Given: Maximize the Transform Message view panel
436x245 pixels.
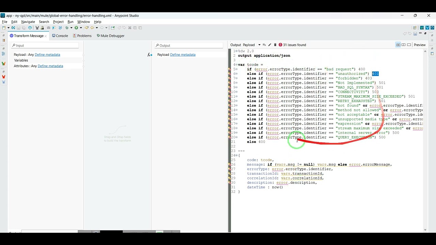Looking at the screenshot, I should 425,33.
